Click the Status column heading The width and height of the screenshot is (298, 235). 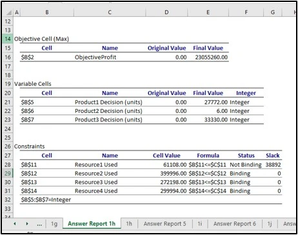point(246,156)
